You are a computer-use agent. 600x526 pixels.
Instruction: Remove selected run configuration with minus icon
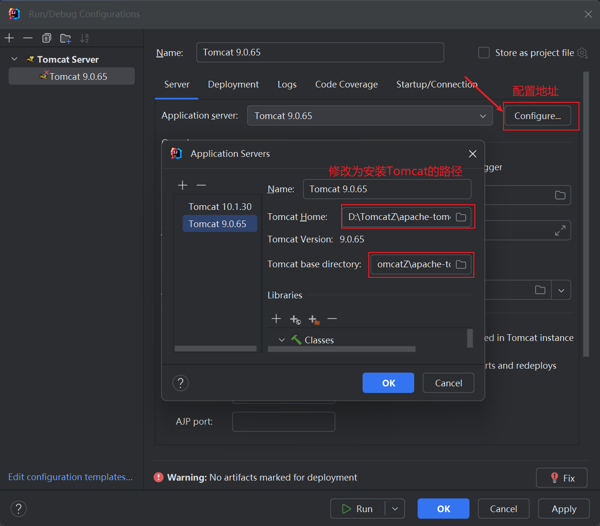(28, 38)
